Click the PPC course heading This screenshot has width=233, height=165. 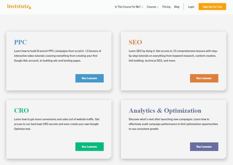21,42
